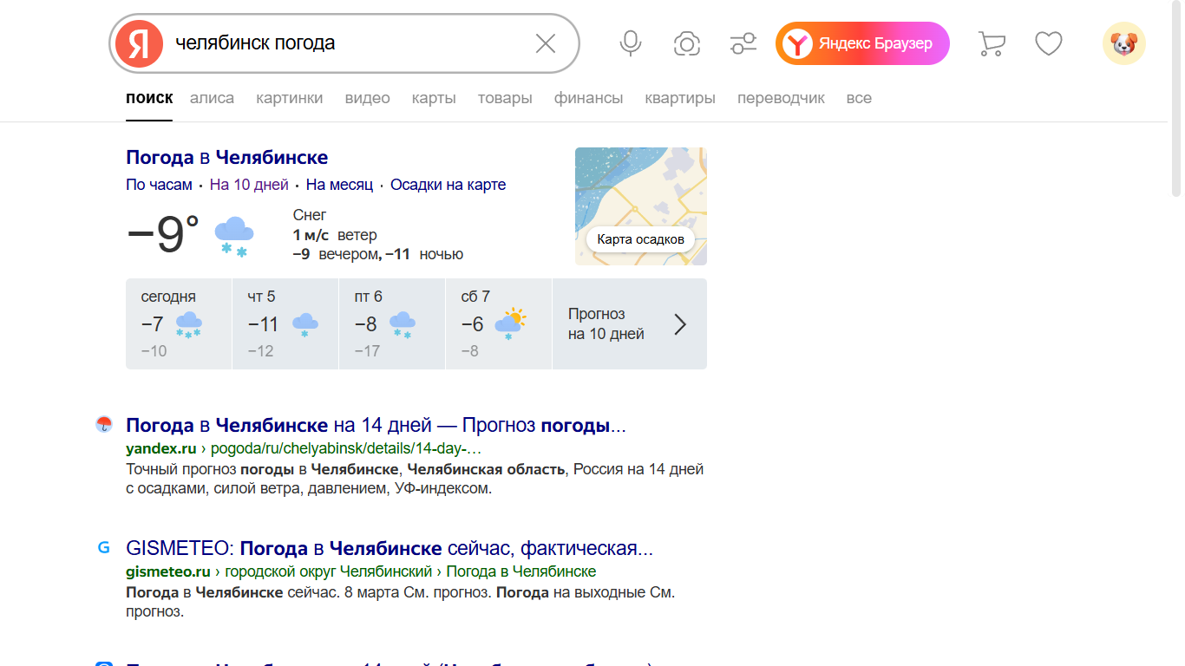Click the GISMETEO favicon
Viewport: 1185px width, 666px height.
click(104, 547)
